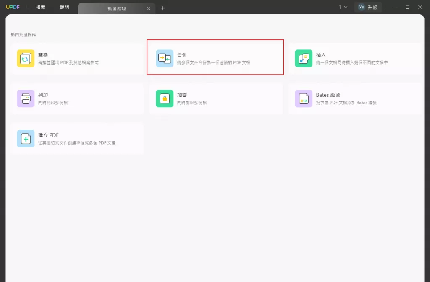Click the 列印 printer icon
The image size is (430, 282).
pyautogui.click(x=26, y=98)
